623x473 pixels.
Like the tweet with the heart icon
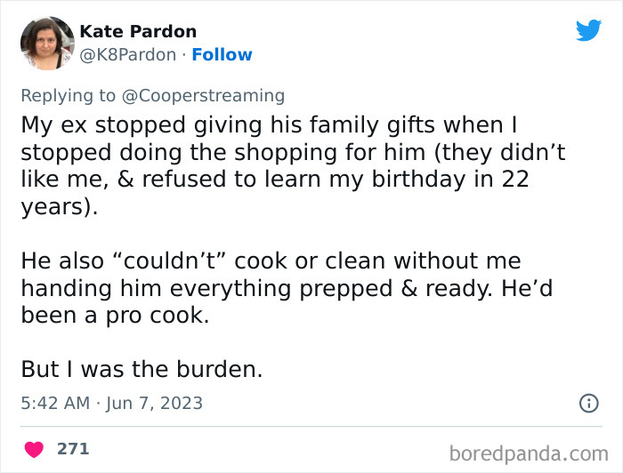tap(34, 449)
